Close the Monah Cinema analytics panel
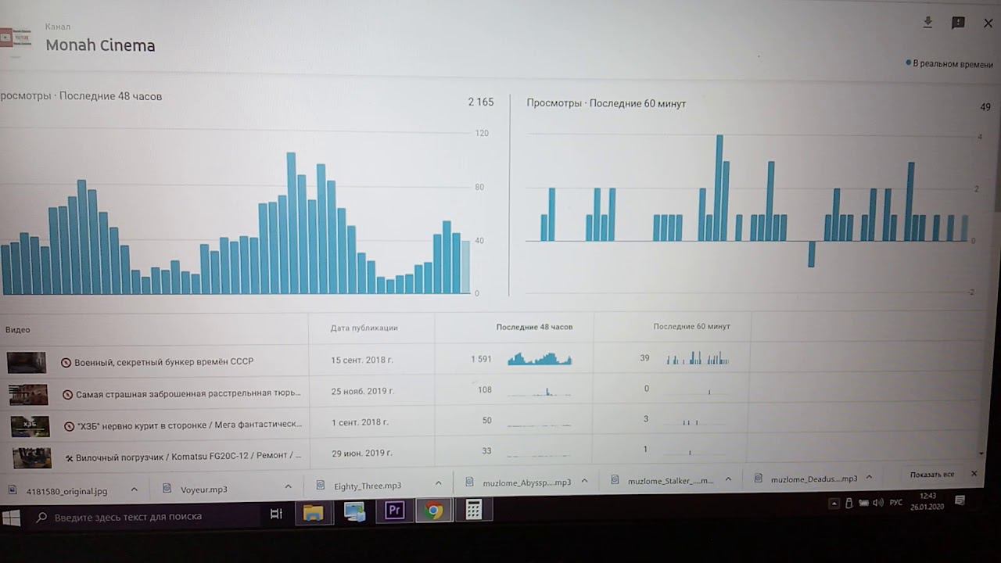The image size is (1001, 563). coord(988,23)
